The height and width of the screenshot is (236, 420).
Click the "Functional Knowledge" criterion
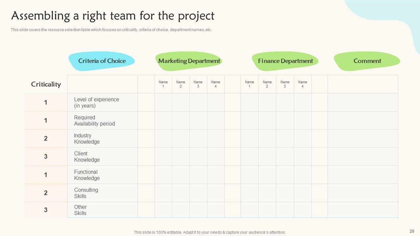click(87, 175)
